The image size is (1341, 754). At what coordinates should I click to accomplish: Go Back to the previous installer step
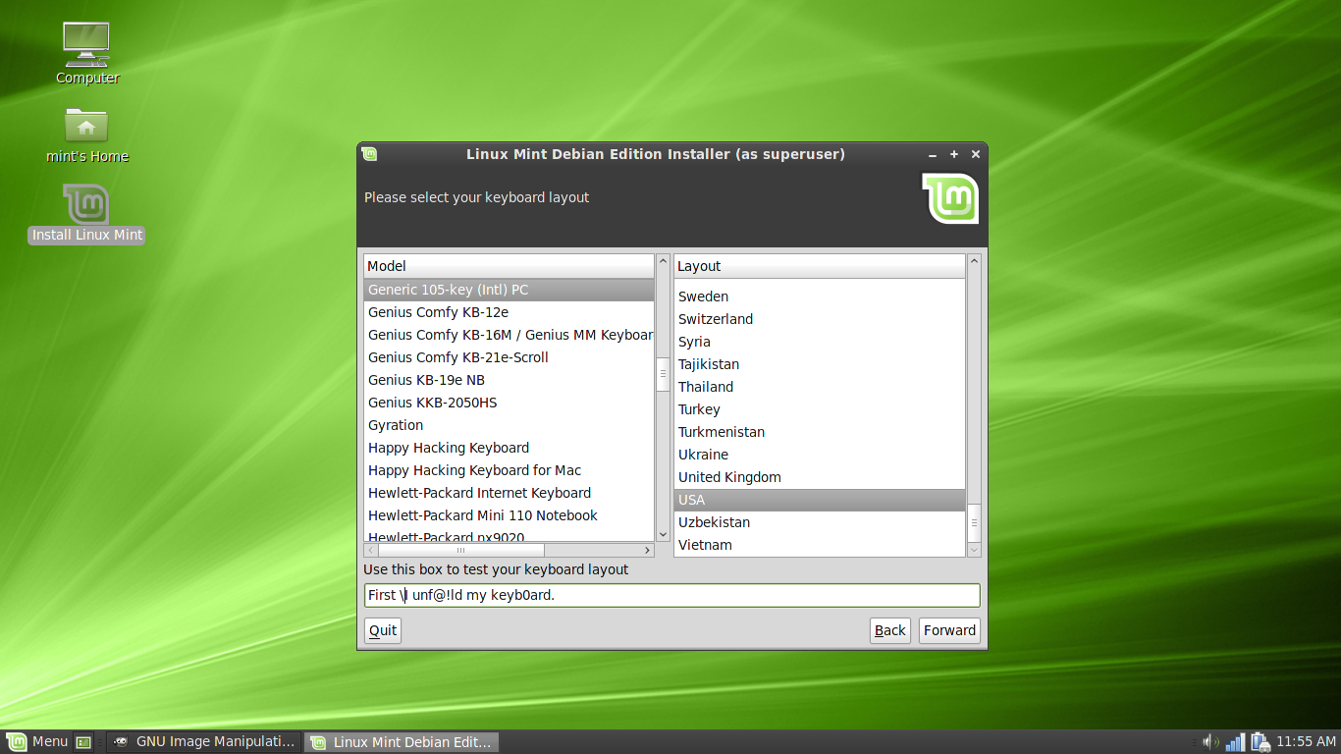[890, 630]
